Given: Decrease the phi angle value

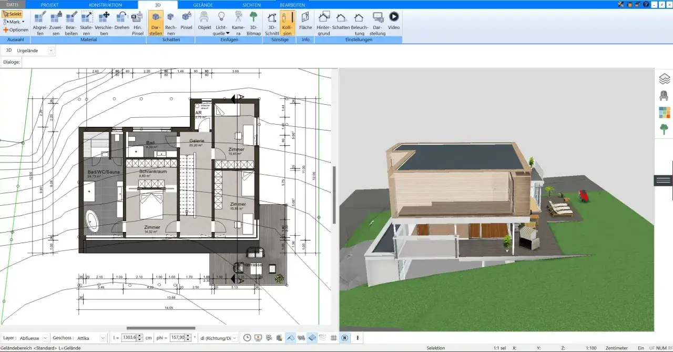Looking at the screenshot, I should tap(188, 340).
